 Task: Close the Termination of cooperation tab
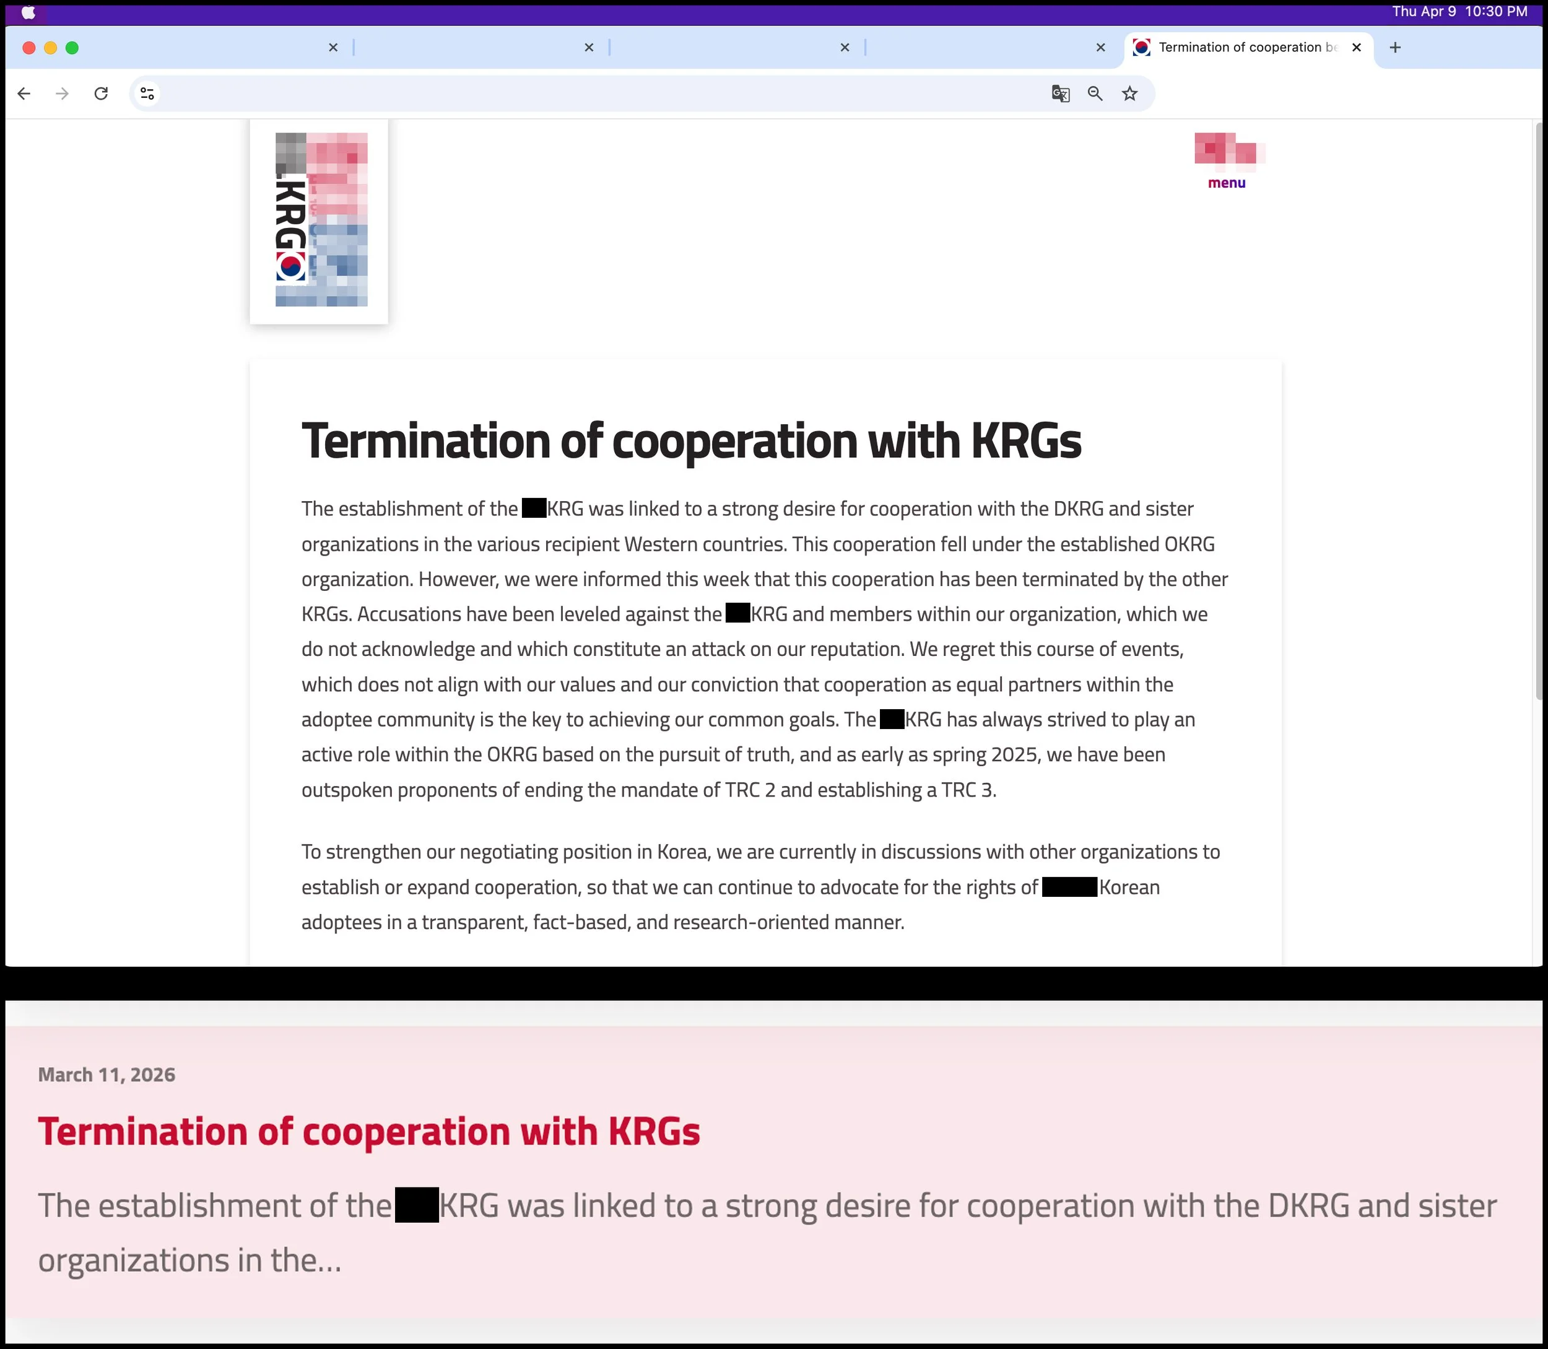coord(1356,48)
